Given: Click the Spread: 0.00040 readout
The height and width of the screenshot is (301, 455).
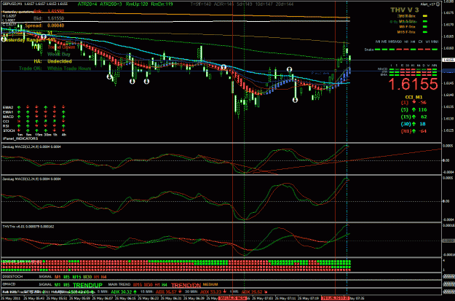Looking at the screenshot, I should (44, 26).
